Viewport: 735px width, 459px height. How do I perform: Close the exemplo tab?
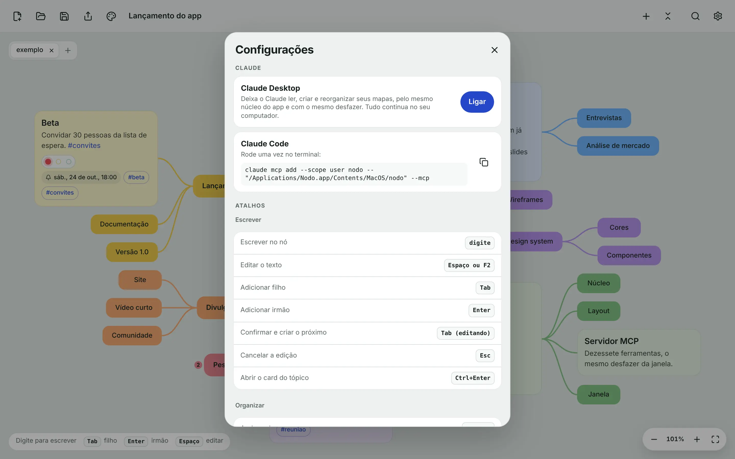pyautogui.click(x=52, y=50)
